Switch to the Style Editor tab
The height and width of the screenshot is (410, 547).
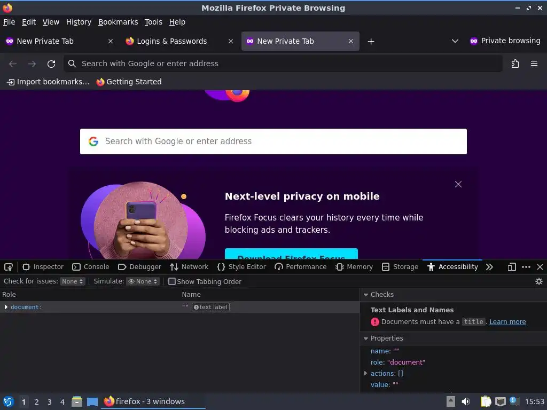coord(241,267)
